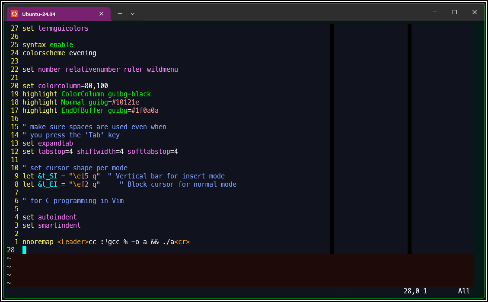Click 'enable' in the syntax line

[x=61, y=45]
